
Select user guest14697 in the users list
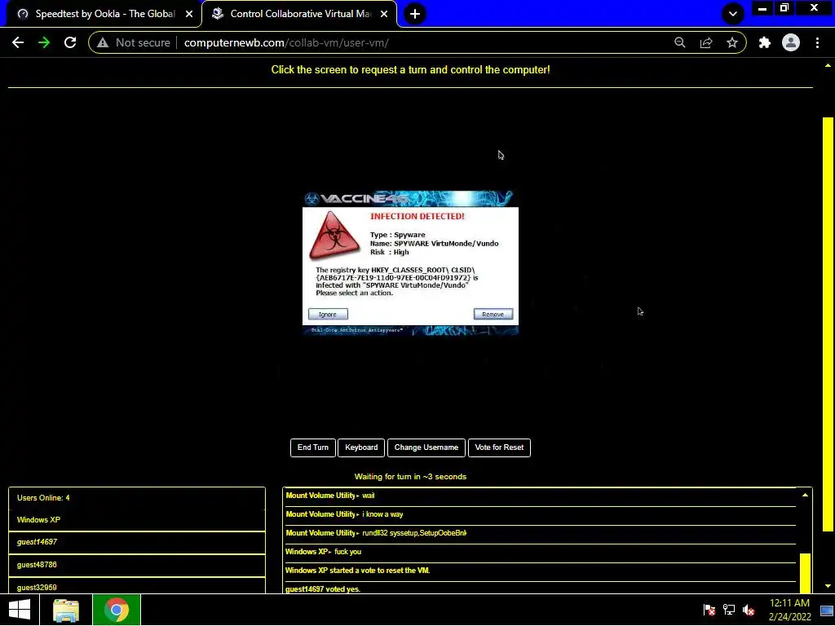(137, 542)
